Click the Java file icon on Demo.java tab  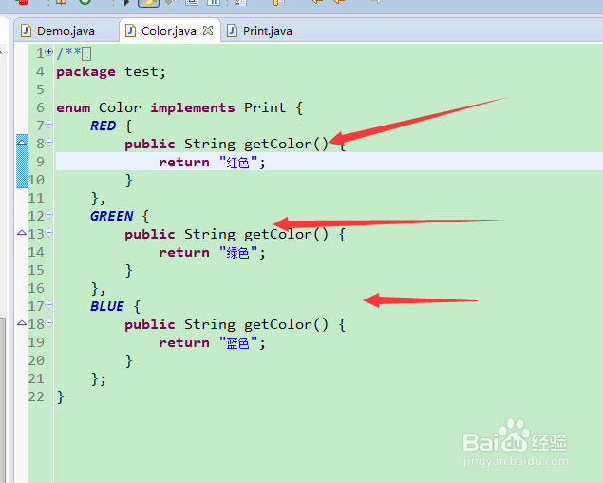[26, 30]
